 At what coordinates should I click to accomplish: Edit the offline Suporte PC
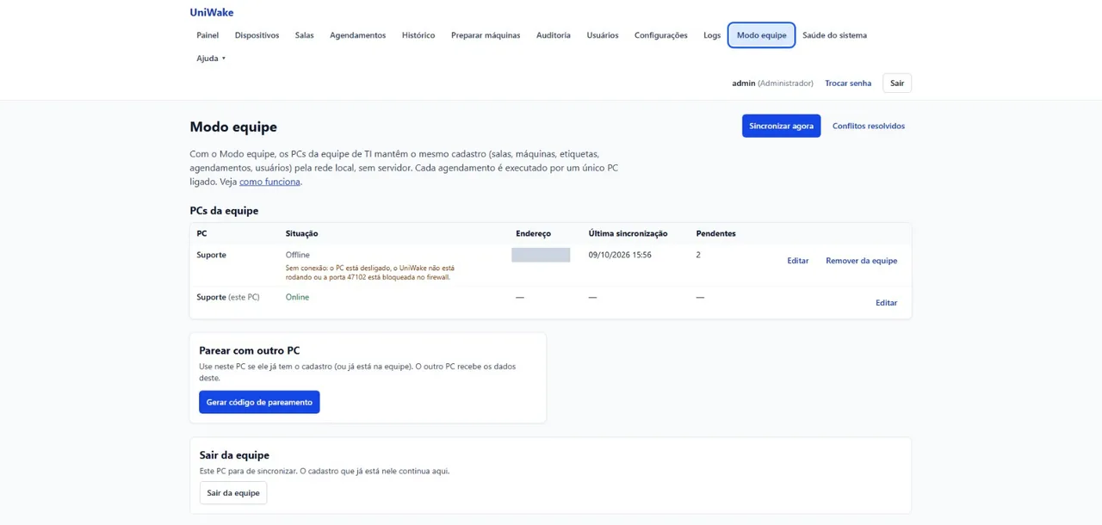click(798, 261)
